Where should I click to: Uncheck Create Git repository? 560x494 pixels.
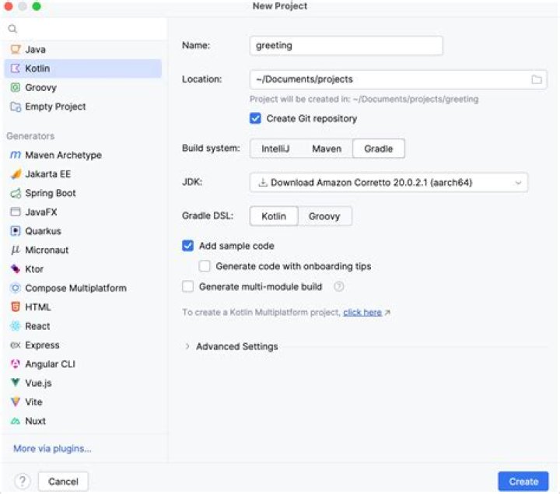pyautogui.click(x=255, y=118)
